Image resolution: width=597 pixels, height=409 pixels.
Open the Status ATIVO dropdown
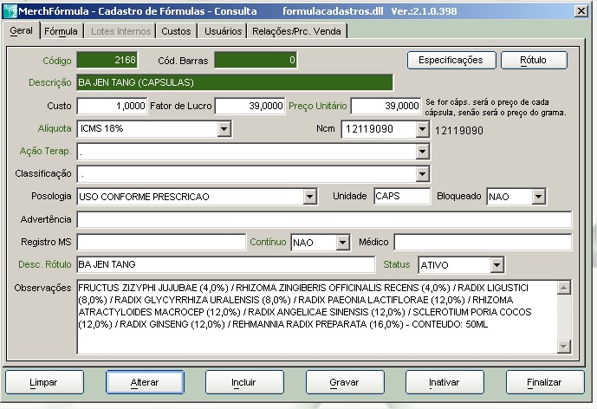point(496,264)
